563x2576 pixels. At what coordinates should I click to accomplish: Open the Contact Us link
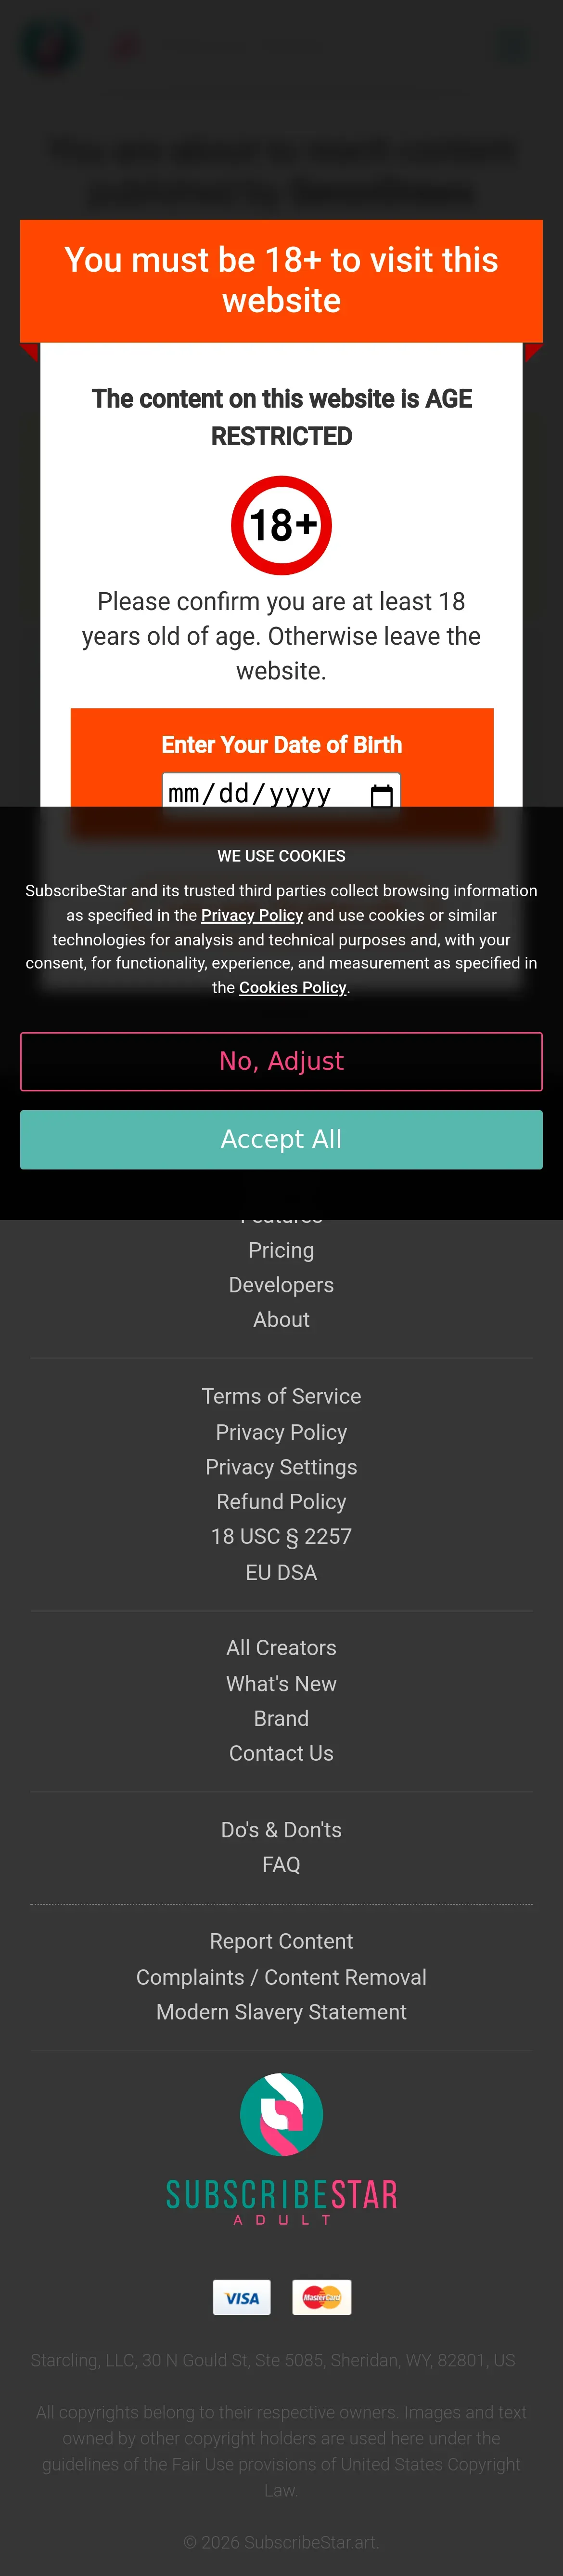point(281,1753)
